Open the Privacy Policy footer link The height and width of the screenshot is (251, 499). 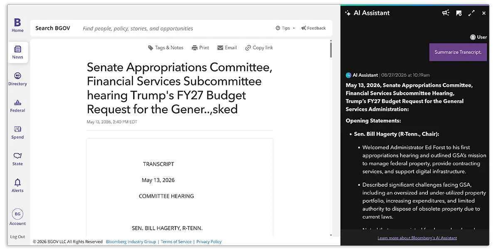[x=209, y=241]
